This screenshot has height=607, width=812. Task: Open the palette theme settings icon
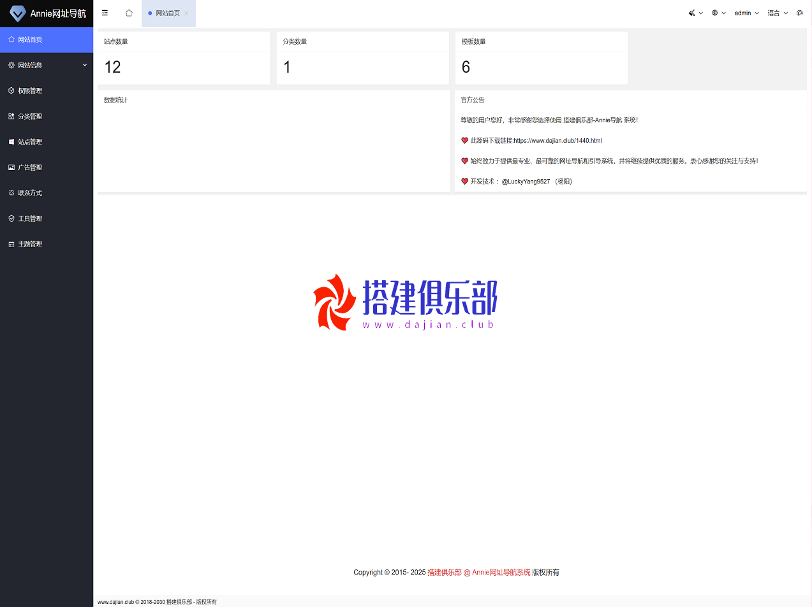click(x=800, y=13)
